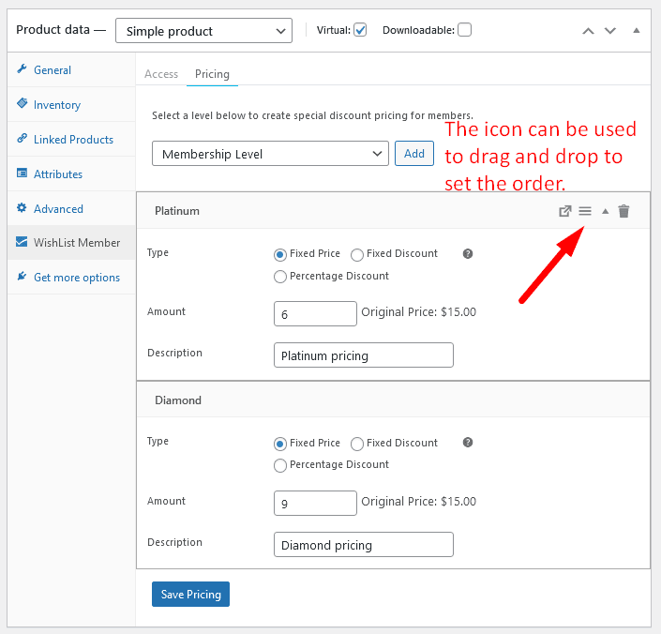This screenshot has height=634, width=661.
Task: Move Product data panel up
Action: (588, 31)
